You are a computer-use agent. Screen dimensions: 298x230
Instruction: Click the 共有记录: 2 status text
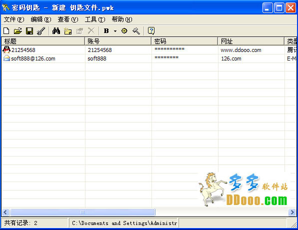coord(20,223)
